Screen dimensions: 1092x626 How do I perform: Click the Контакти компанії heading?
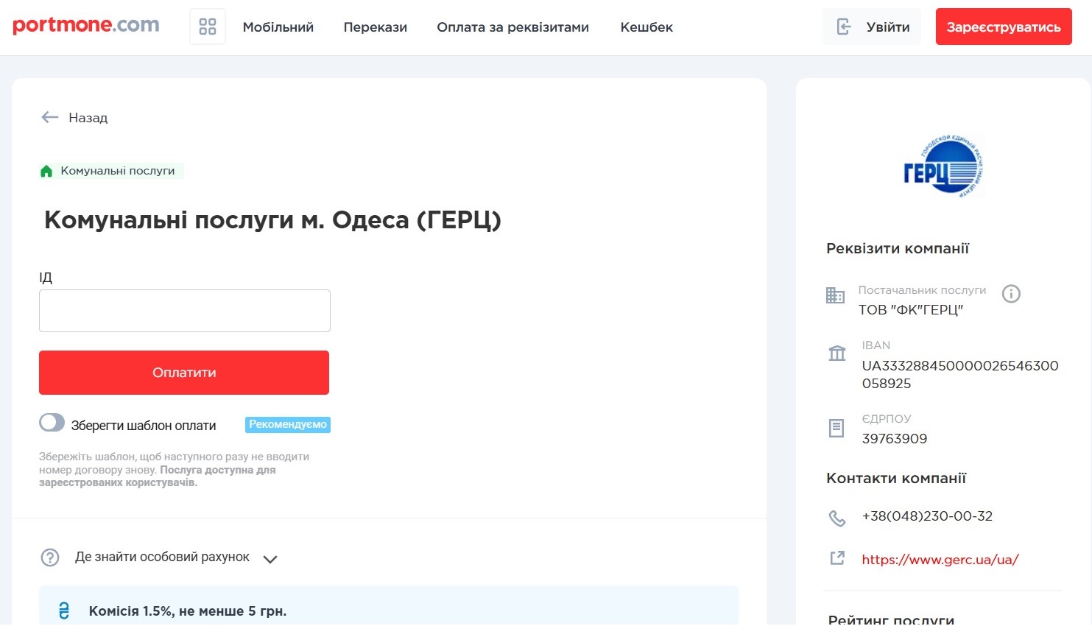pos(896,479)
